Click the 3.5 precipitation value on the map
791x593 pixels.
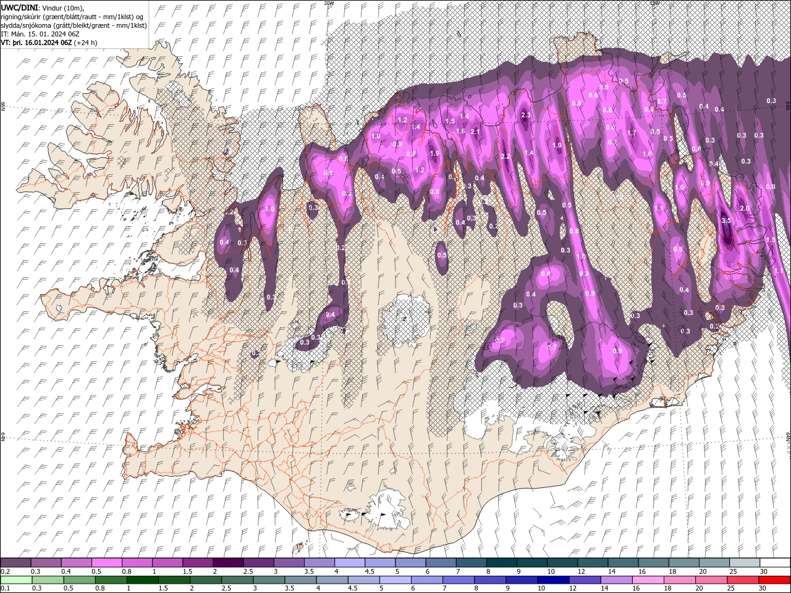(x=726, y=221)
